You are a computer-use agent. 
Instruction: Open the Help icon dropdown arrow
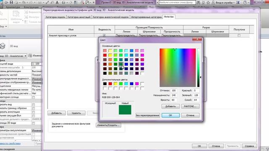[248, 3]
